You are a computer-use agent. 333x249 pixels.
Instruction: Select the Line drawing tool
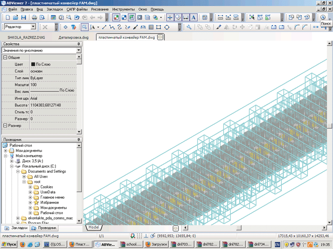[x=104, y=27]
